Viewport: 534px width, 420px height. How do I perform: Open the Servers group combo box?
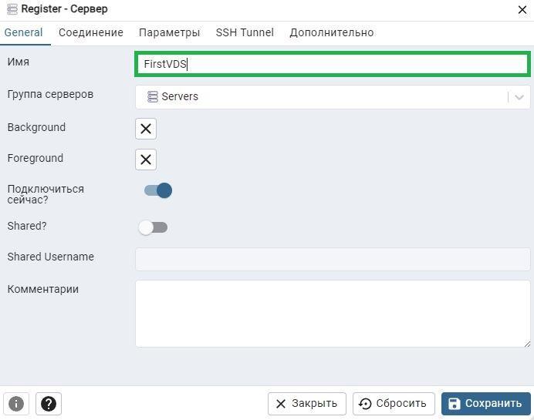[333, 97]
